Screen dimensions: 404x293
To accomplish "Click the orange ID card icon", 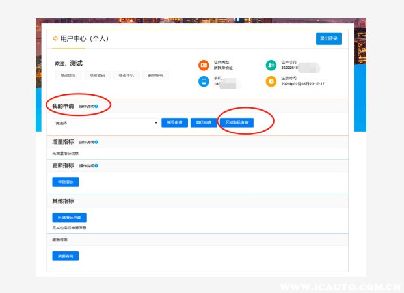I will 204,65.
